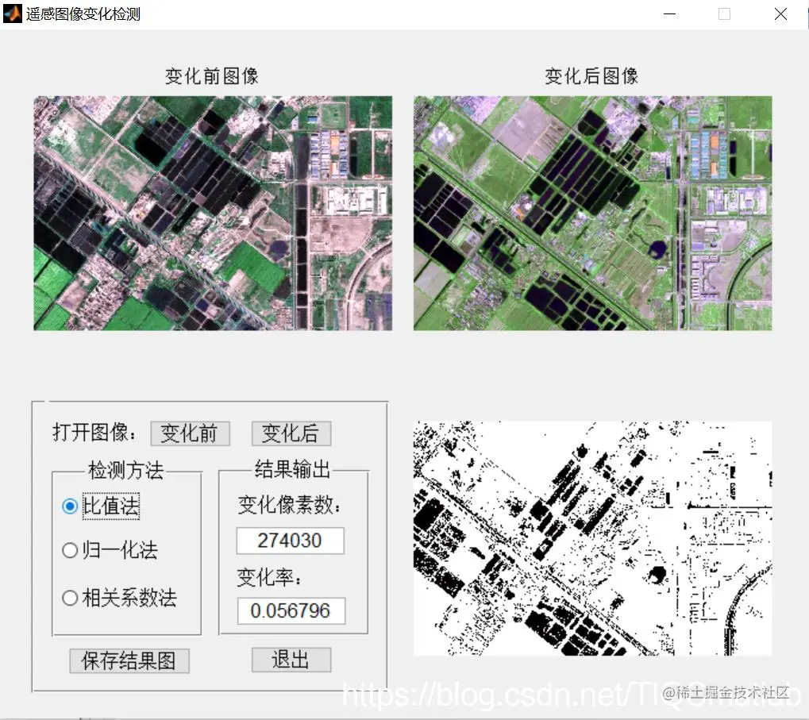Image resolution: width=809 pixels, height=720 pixels.
Task: Click the 变化率 value field showing 0.056796
Action: (289, 611)
